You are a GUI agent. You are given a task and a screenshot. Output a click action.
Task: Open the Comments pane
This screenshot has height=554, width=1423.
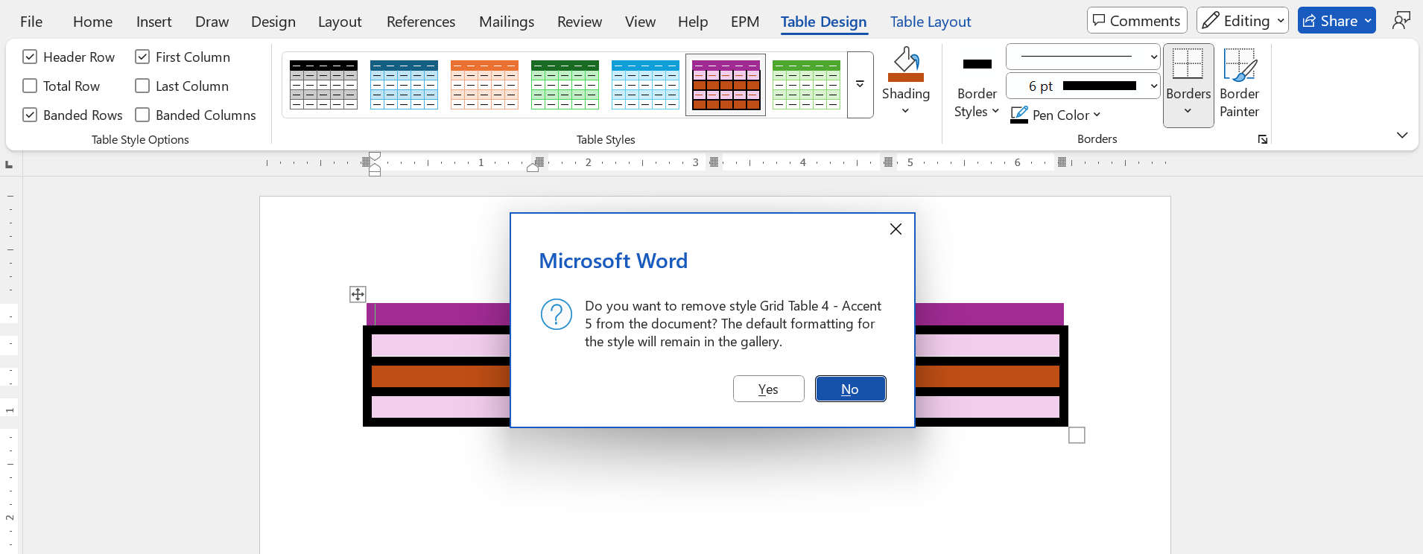1136,21
